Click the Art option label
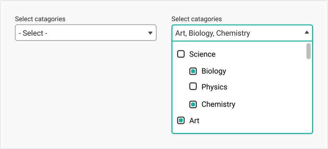This screenshot has width=328, height=149. click(194, 121)
